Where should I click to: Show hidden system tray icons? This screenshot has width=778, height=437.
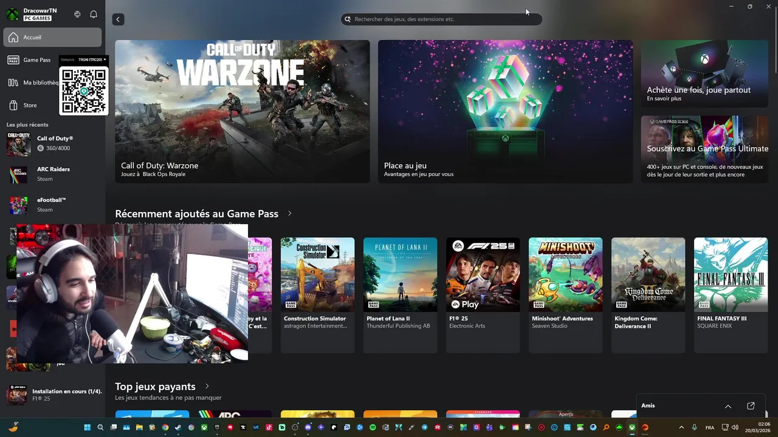coord(681,427)
